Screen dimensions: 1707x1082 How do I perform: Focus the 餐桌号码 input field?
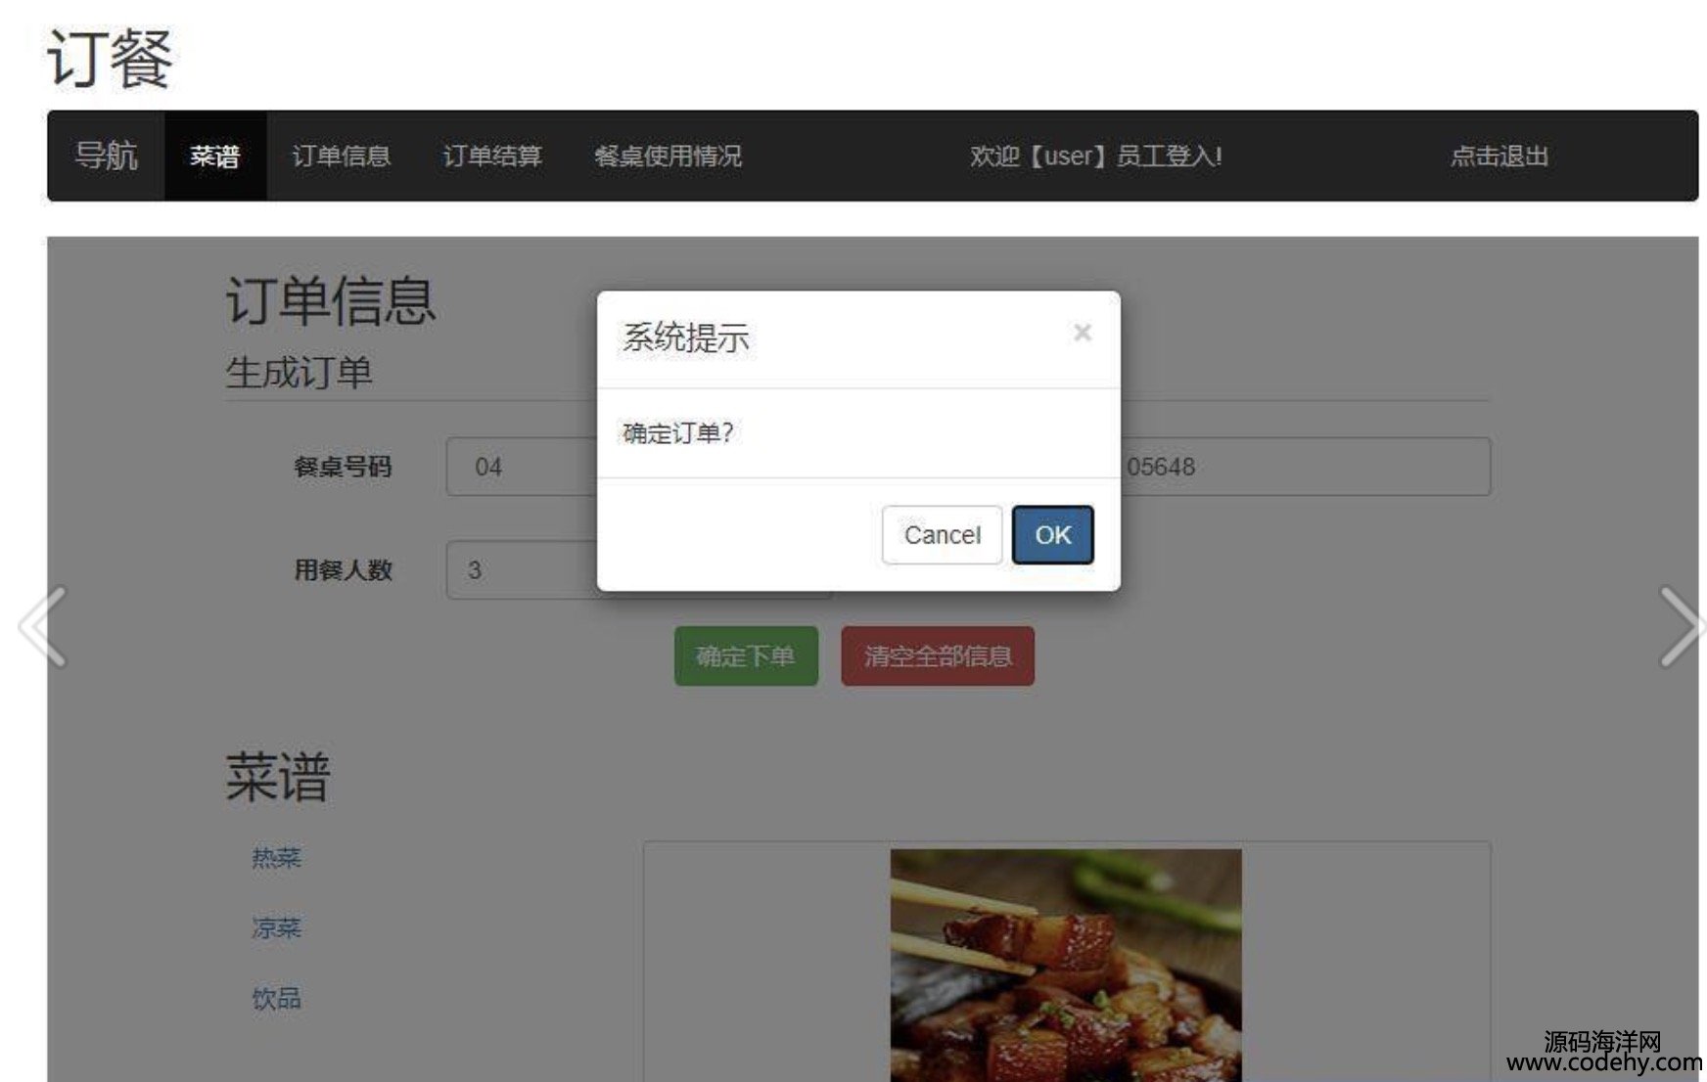(x=521, y=468)
